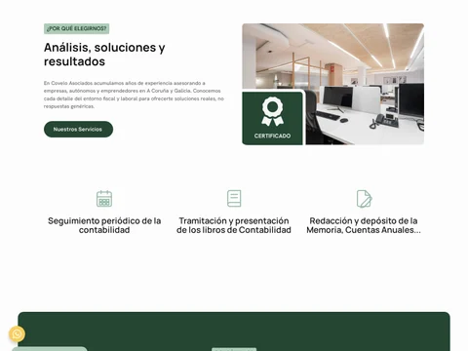Image resolution: width=468 pixels, height=351 pixels.
Task: Click the document-edit icon above Redacción y depósito
Action: click(364, 199)
